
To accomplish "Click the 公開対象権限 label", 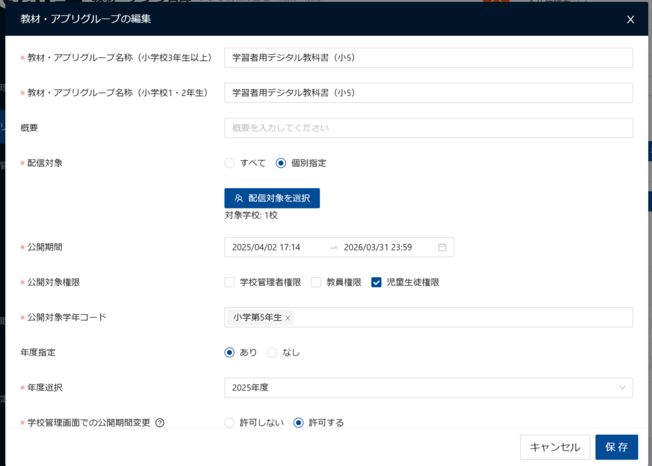I will pyautogui.click(x=53, y=282).
